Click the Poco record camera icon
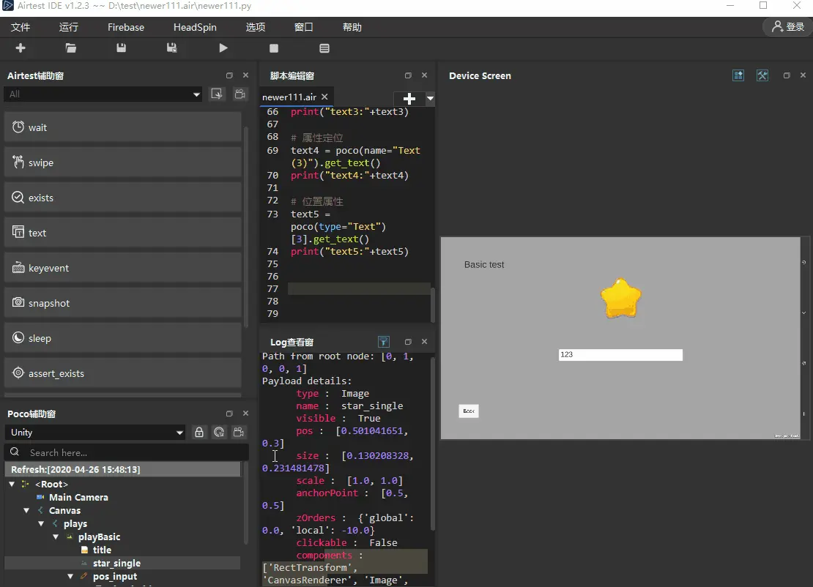Screen dimensions: 813x587 point(239,432)
